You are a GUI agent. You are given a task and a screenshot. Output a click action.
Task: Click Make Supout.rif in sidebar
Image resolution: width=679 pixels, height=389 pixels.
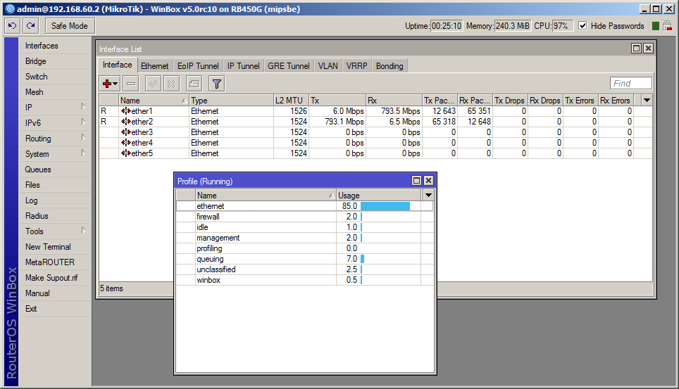[x=51, y=278]
